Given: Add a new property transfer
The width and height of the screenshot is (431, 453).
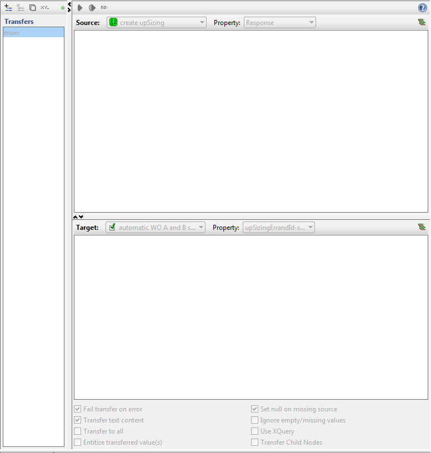Looking at the screenshot, I should pyautogui.click(x=8, y=8).
